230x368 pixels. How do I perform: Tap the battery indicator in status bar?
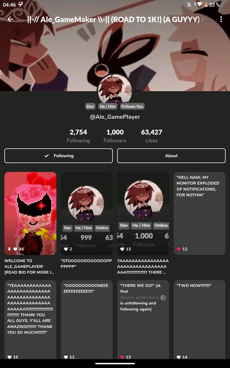(206, 5)
